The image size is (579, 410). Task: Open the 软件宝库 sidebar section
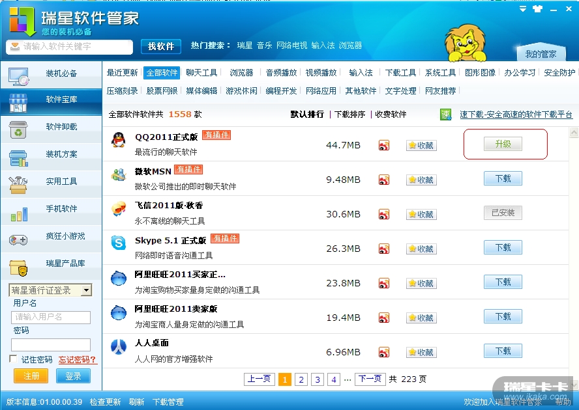click(x=51, y=102)
